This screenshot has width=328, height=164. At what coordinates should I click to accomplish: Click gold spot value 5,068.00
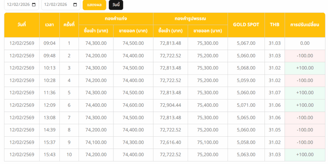[x=246, y=68]
